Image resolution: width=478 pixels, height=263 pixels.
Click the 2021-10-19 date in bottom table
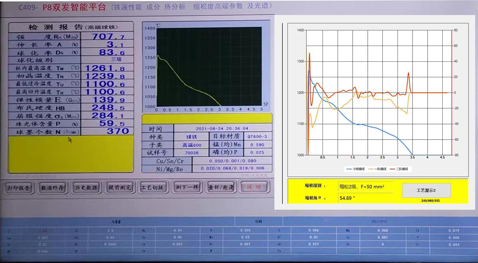pos(379,221)
